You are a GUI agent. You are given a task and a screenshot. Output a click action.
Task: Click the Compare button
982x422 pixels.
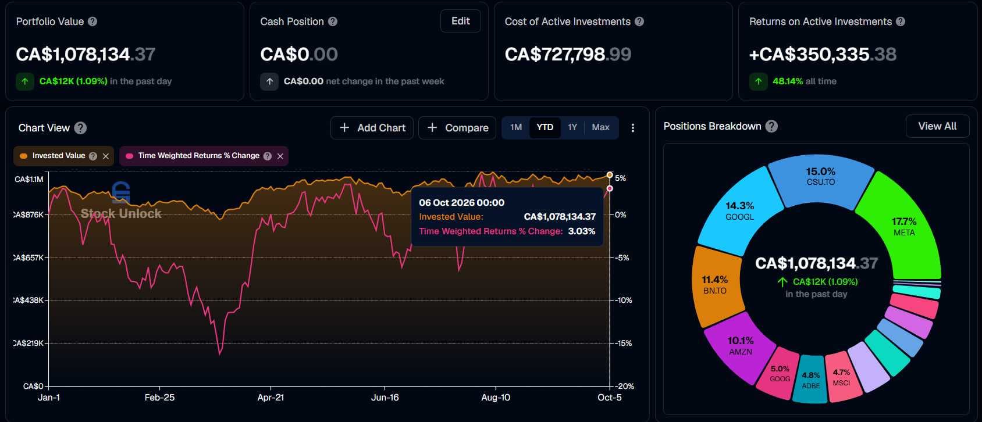pyautogui.click(x=457, y=128)
